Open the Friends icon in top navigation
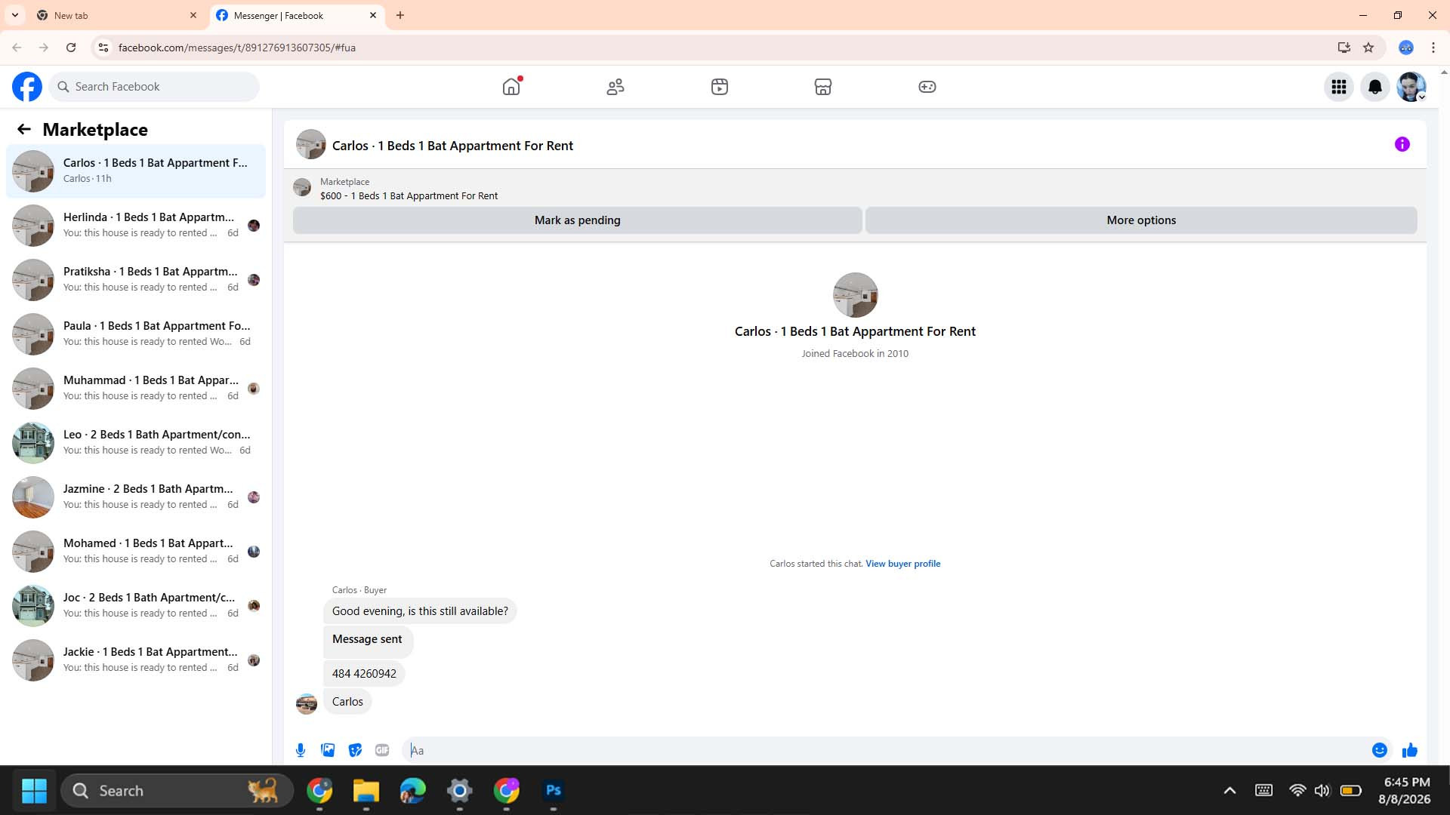 (x=615, y=87)
